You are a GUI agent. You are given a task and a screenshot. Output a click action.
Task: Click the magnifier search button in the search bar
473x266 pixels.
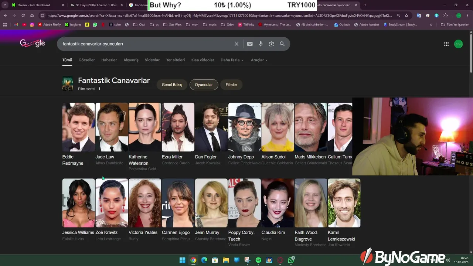pos(282,44)
